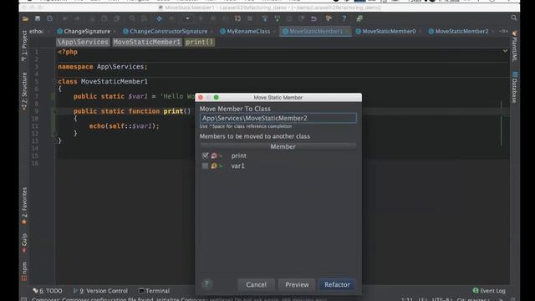The width and height of the screenshot is (535, 301).
Task: Click the green inspection checkmark in editor
Action: click(x=505, y=51)
